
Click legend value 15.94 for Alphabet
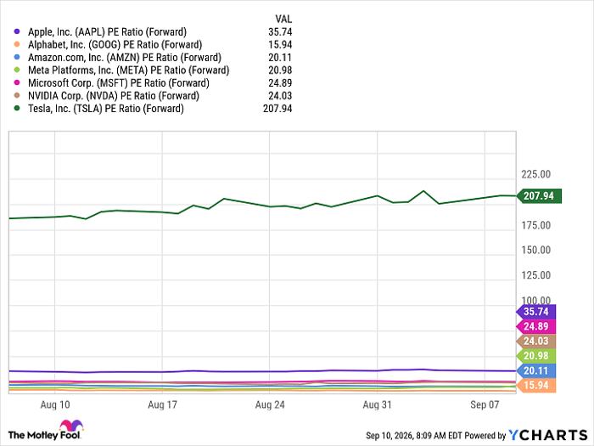click(x=280, y=45)
